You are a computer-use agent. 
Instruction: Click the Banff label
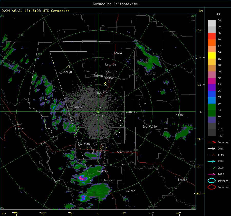(42, 143)
